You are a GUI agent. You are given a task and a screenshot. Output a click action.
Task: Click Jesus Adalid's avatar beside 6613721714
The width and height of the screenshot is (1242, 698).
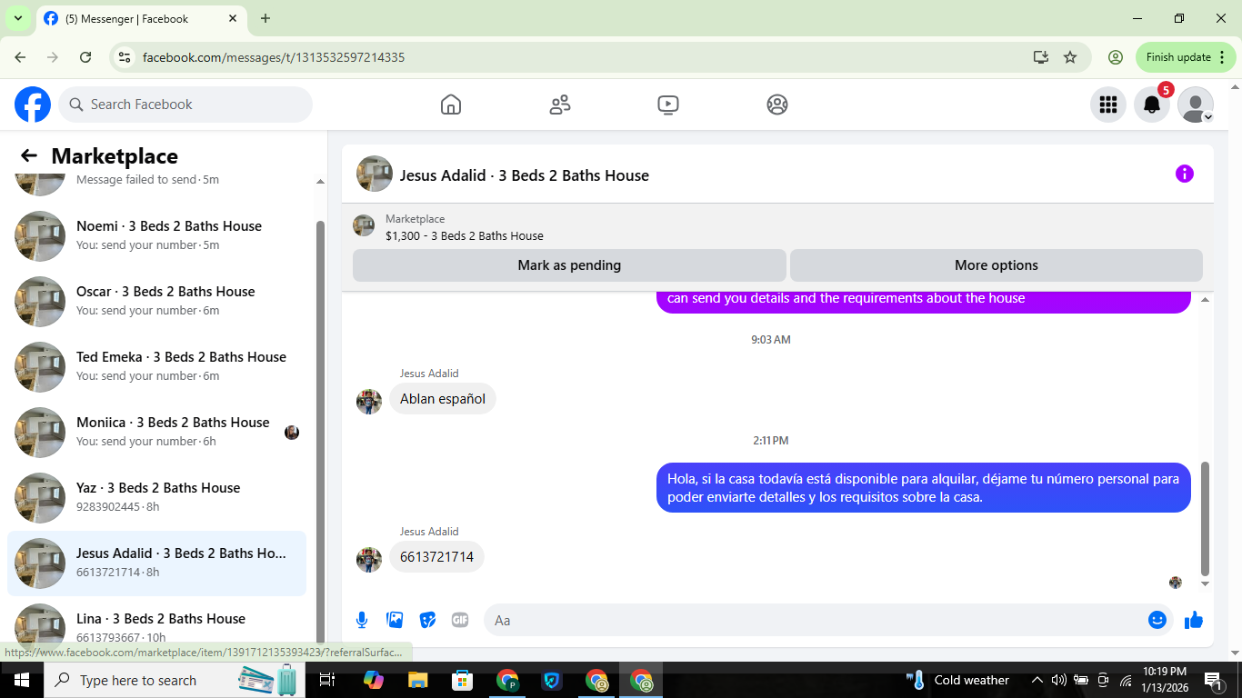coord(369,560)
